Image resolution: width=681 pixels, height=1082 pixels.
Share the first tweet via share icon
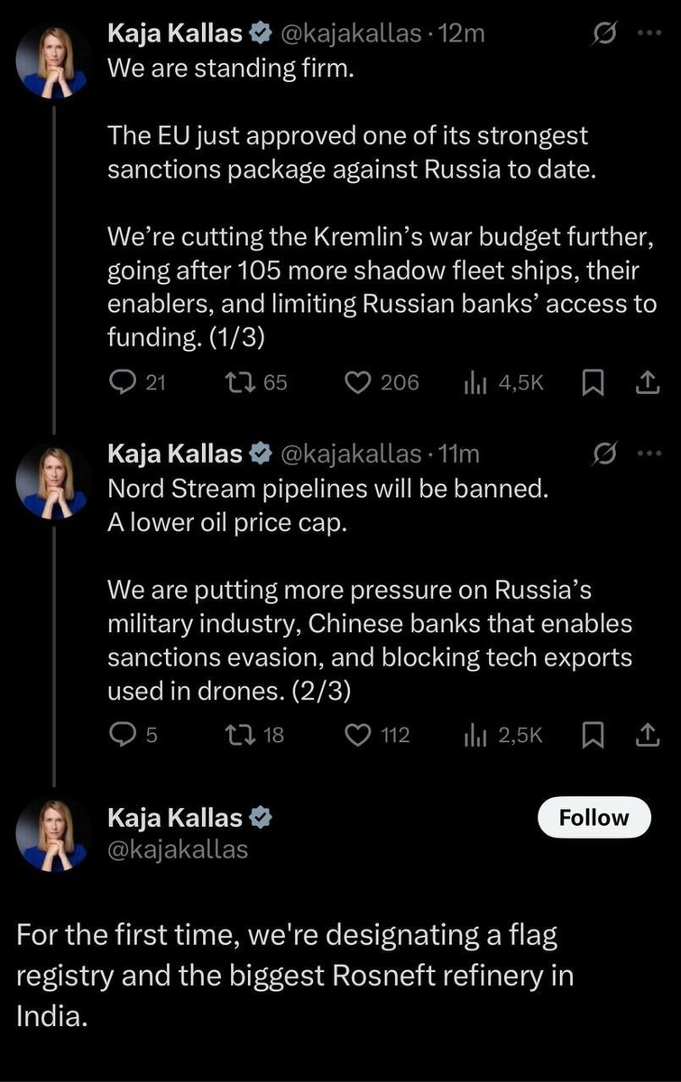646,383
